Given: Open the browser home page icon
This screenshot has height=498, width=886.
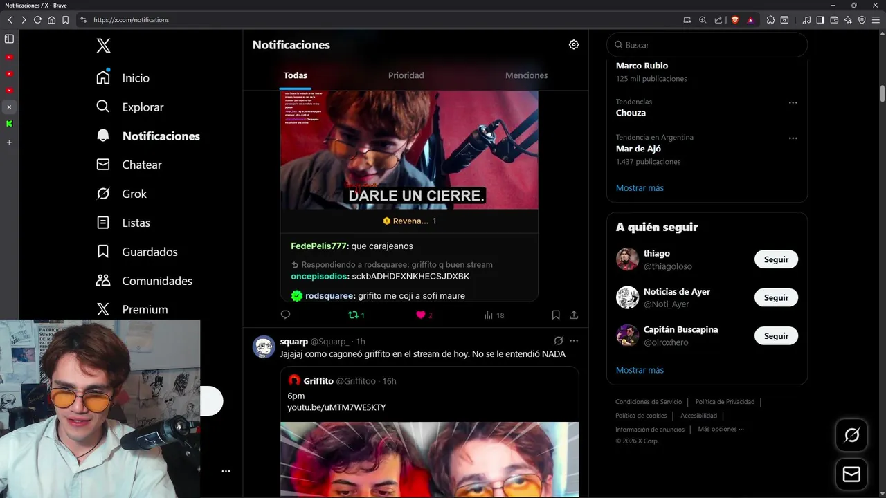Looking at the screenshot, I should pyautogui.click(x=51, y=20).
